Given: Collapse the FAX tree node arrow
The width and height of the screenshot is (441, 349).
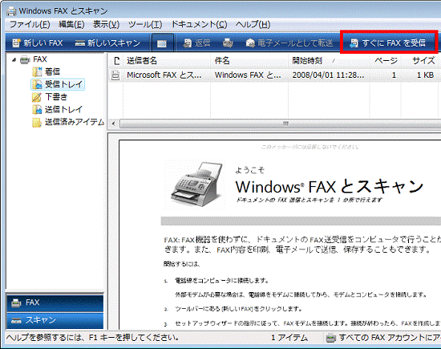Looking at the screenshot, I should pyautogui.click(x=14, y=59).
